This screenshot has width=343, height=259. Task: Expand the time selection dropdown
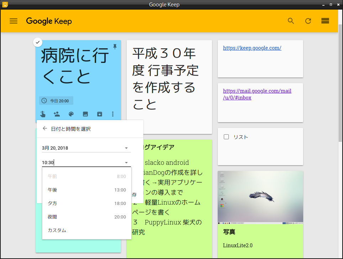click(126, 162)
